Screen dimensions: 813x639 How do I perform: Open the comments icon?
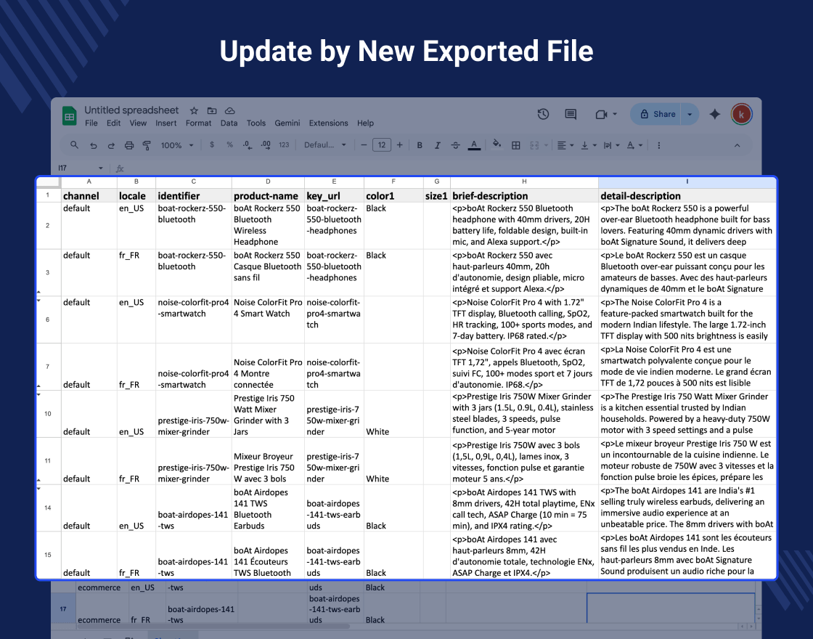click(571, 114)
